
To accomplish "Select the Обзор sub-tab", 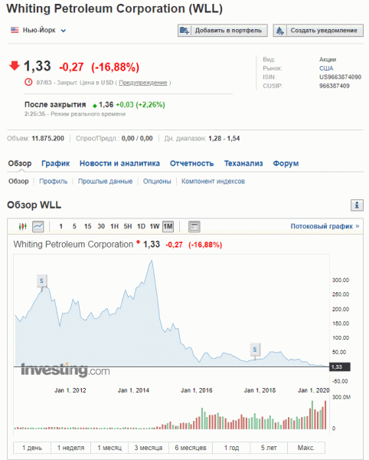I will coord(18,181).
